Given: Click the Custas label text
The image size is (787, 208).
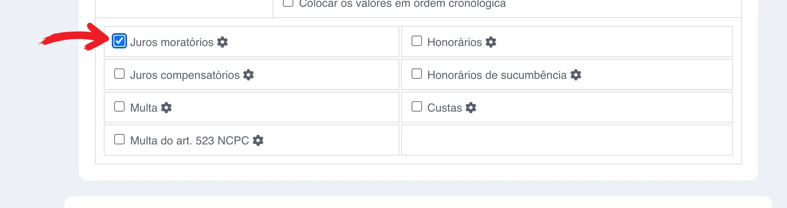Looking at the screenshot, I should (x=444, y=108).
